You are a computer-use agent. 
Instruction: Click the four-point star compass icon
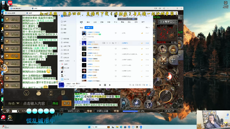[173, 60]
